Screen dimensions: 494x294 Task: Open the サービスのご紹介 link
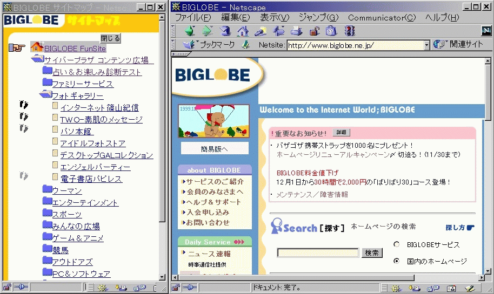(x=215, y=182)
